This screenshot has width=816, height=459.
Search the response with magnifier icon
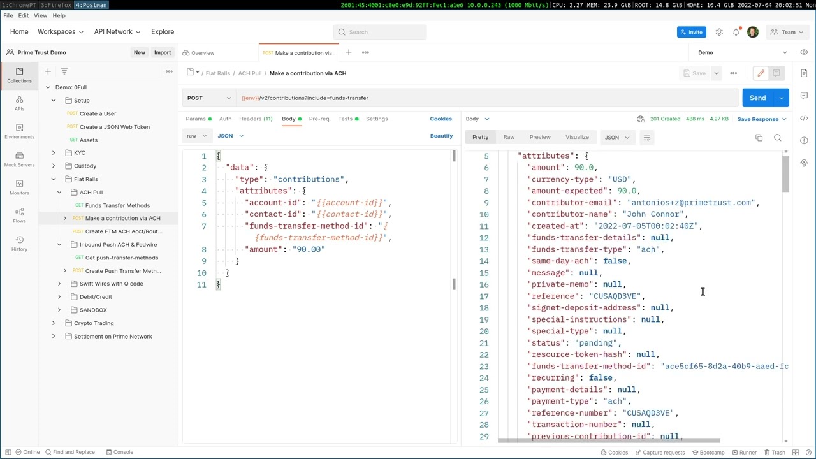[x=777, y=138]
